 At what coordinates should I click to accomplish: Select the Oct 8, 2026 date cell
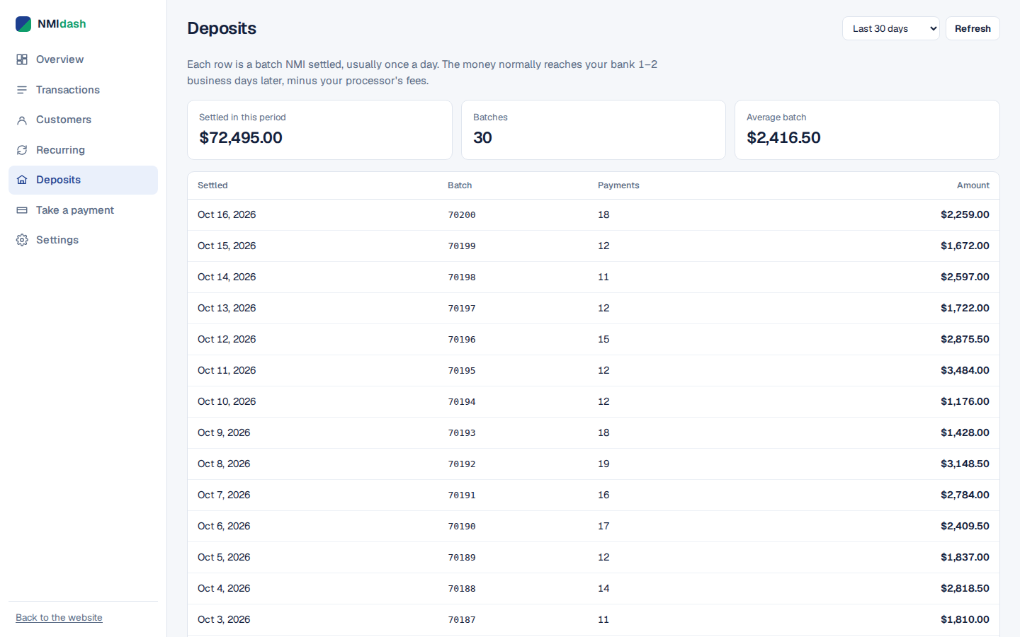point(224,464)
